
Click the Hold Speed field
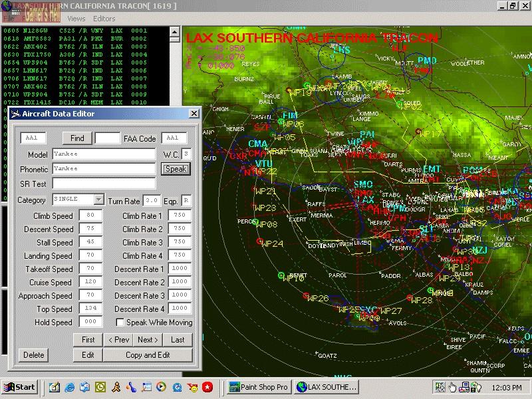pos(90,321)
